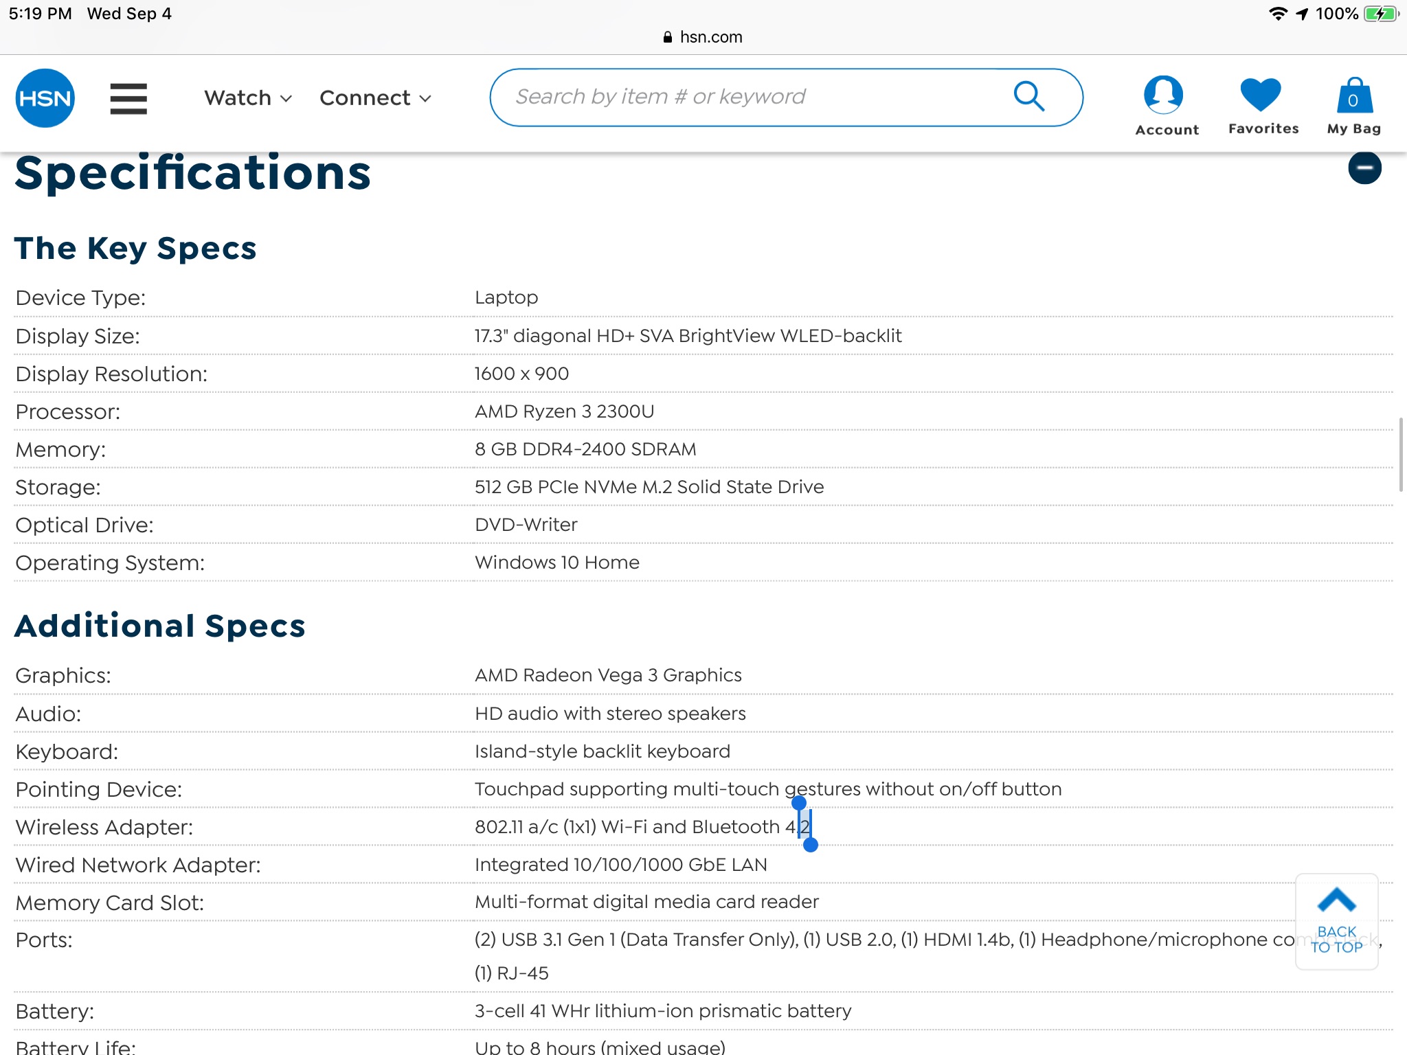Click the 'Storage:' label
The height and width of the screenshot is (1055, 1407).
coord(58,487)
